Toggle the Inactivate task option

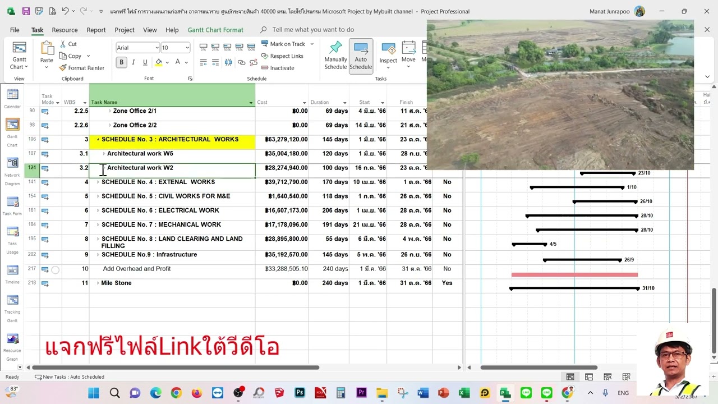tap(277, 68)
